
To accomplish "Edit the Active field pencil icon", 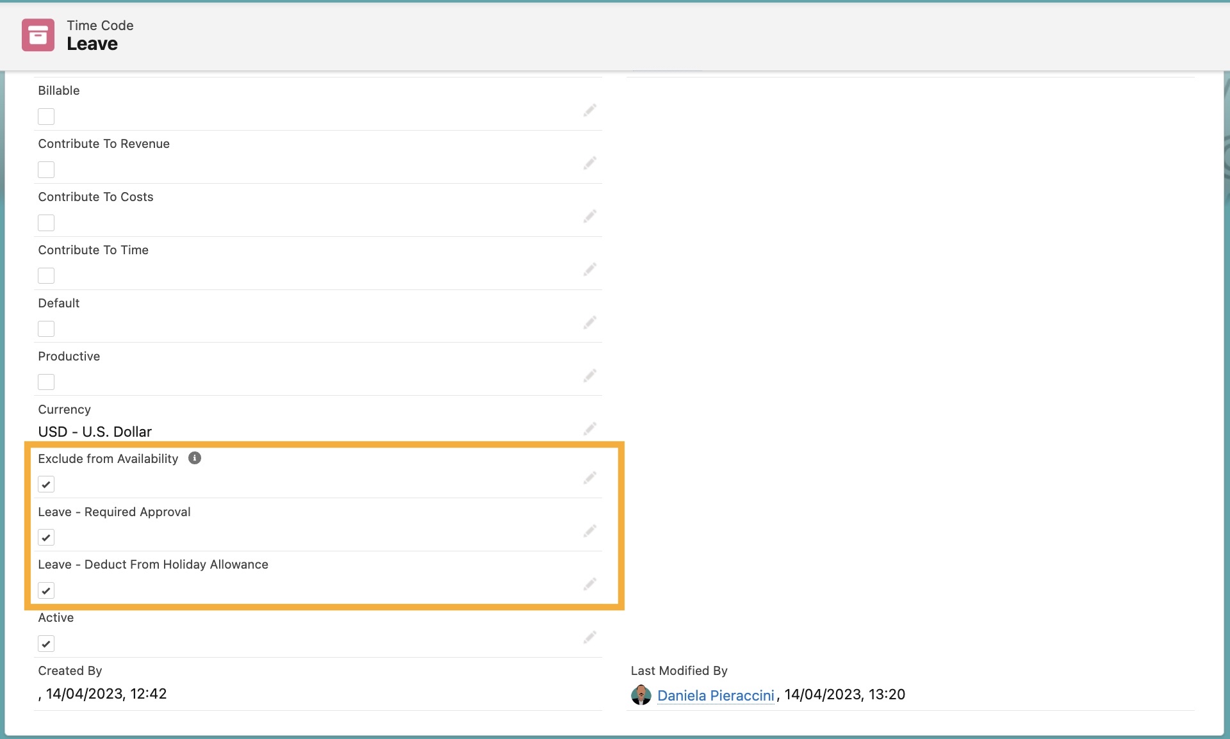I will coord(590,637).
